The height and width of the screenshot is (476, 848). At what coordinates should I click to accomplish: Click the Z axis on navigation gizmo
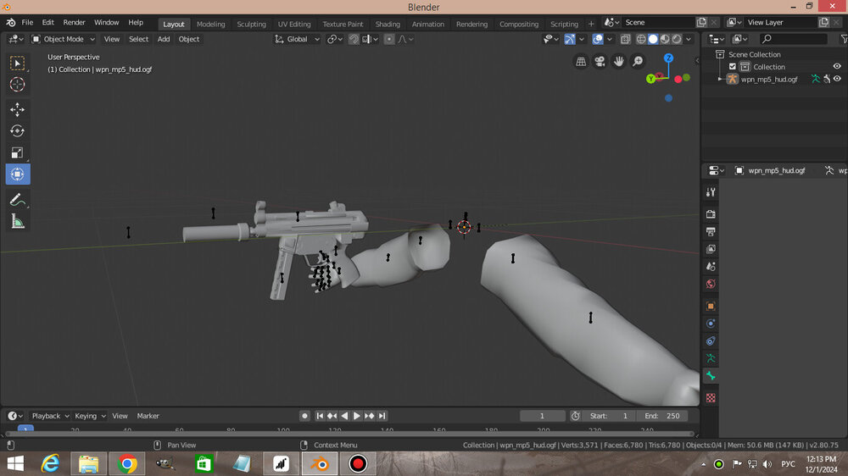point(668,58)
